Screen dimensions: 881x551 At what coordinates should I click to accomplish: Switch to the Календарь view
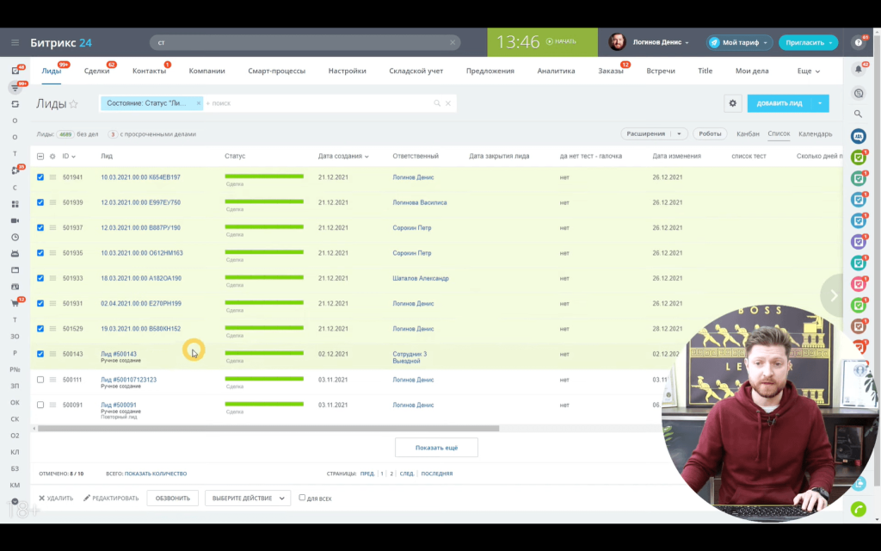tap(816, 133)
